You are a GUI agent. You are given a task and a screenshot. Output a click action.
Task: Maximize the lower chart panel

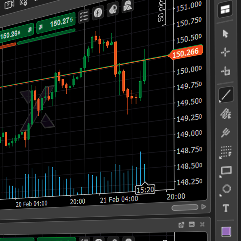(192, 224)
